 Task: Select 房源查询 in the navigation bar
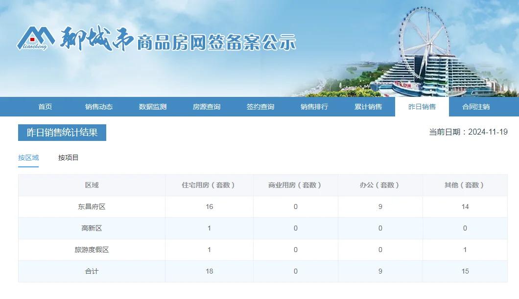pyautogui.click(x=207, y=107)
